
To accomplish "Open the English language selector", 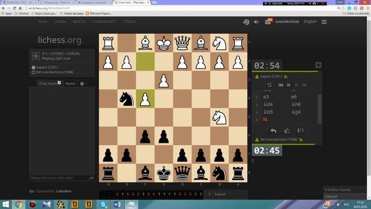I will pyautogui.click(x=310, y=21).
